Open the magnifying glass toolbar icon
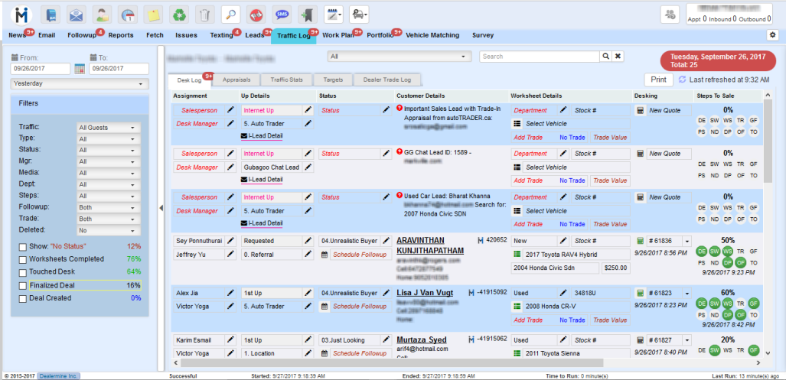This screenshot has height=380, width=786. click(x=230, y=14)
